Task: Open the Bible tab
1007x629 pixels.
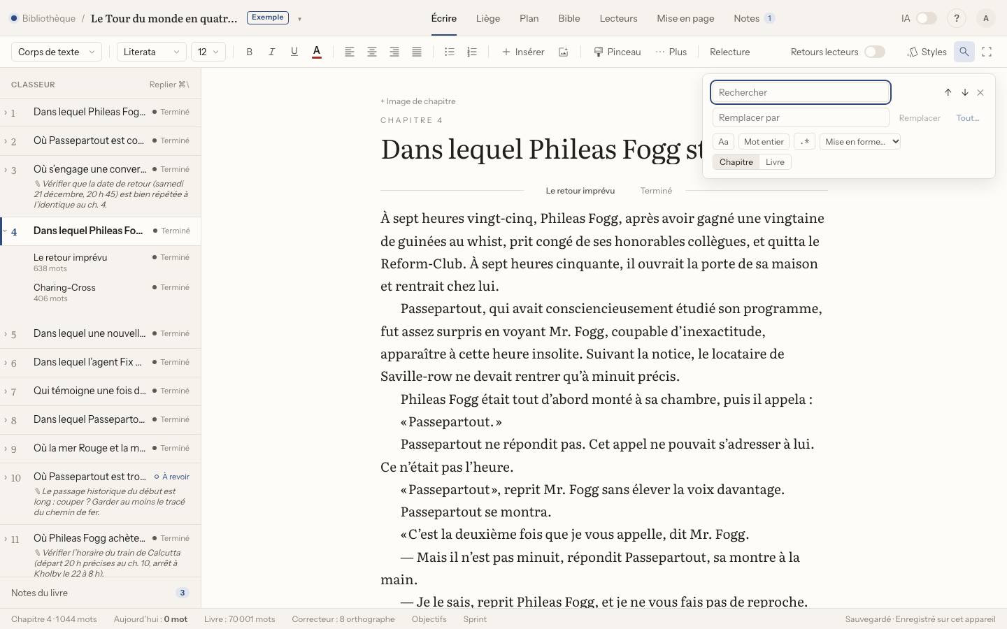Action: pos(569,18)
